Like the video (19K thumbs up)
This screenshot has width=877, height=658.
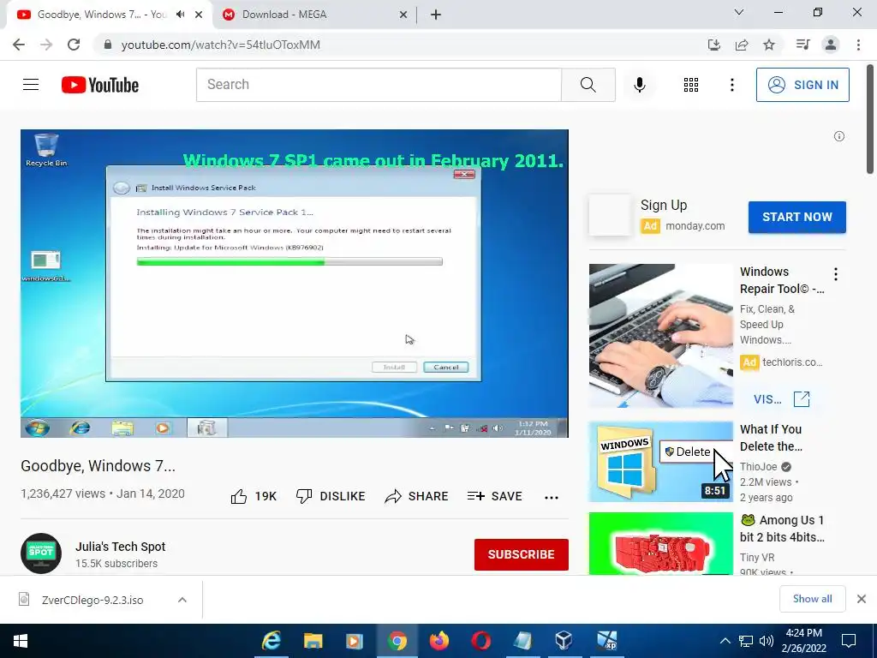coord(254,496)
